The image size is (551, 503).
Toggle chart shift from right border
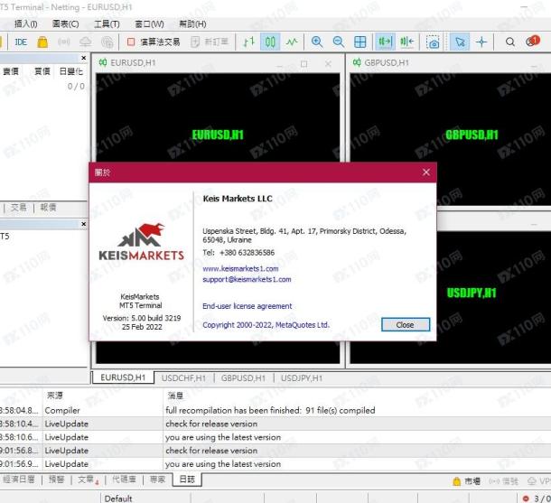point(406,42)
